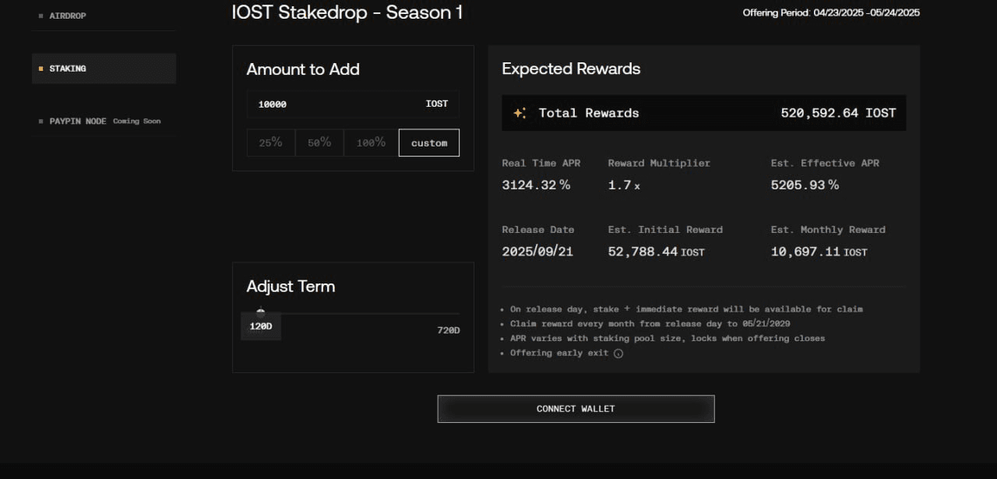
Task: Click the 120D term label
Action: [x=261, y=326]
